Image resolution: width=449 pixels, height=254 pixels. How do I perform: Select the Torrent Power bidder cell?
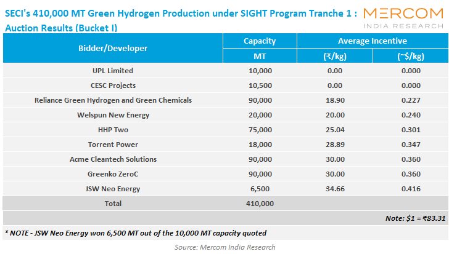coord(113,145)
